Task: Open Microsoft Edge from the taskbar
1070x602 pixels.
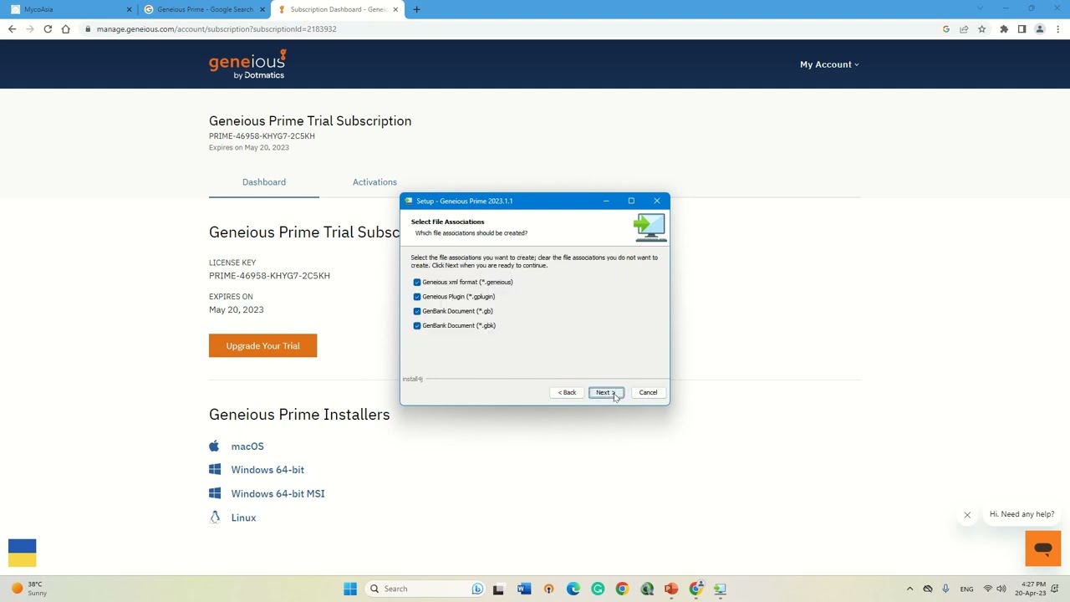Action: click(573, 589)
